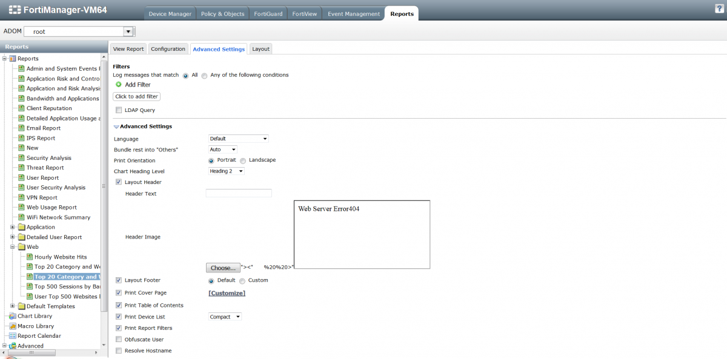Expand the Application folder node
The height and width of the screenshot is (359, 727).
click(x=13, y=227)
